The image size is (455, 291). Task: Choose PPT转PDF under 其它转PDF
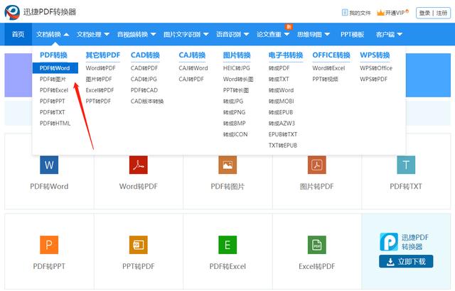[98, 101]
